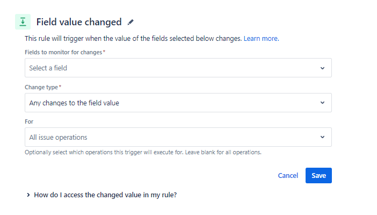This screenshot has height=215, width=377.
Task: Cancel the trigger changes
Action: point(288,176)
